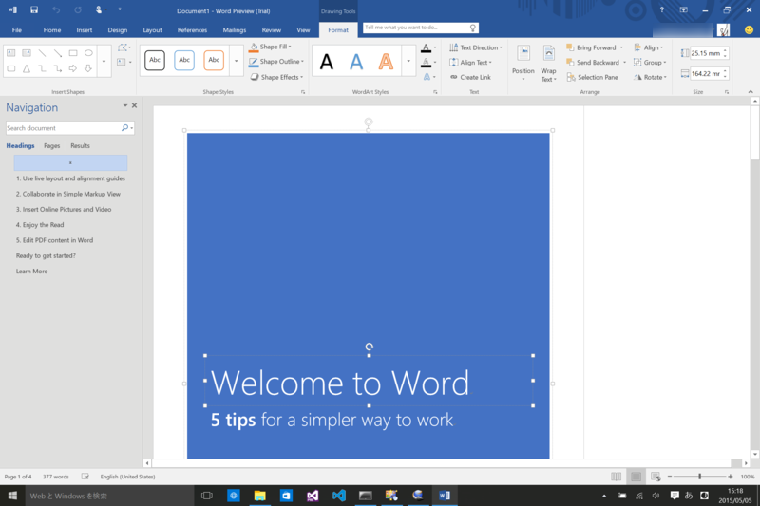The image size is (760, 506).
Task: Click in the Search document field
Action: point(62,128)
